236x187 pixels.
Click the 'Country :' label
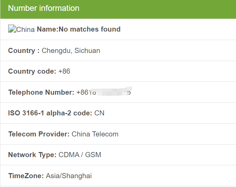pyautogui.click(x=24, y=51)
